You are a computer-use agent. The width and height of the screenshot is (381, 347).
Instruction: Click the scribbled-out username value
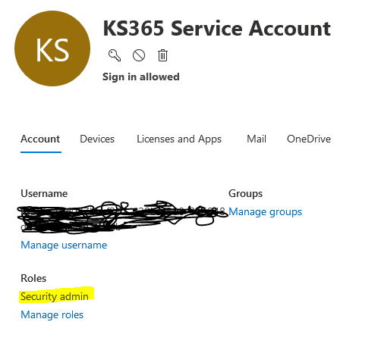pos(121,217)
